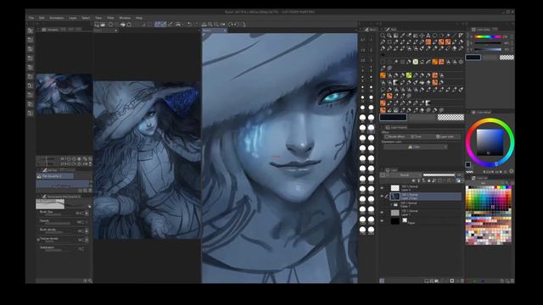Open the Help menu
Viewport: 543px width, 305px height.
click(x=139, y=18)
